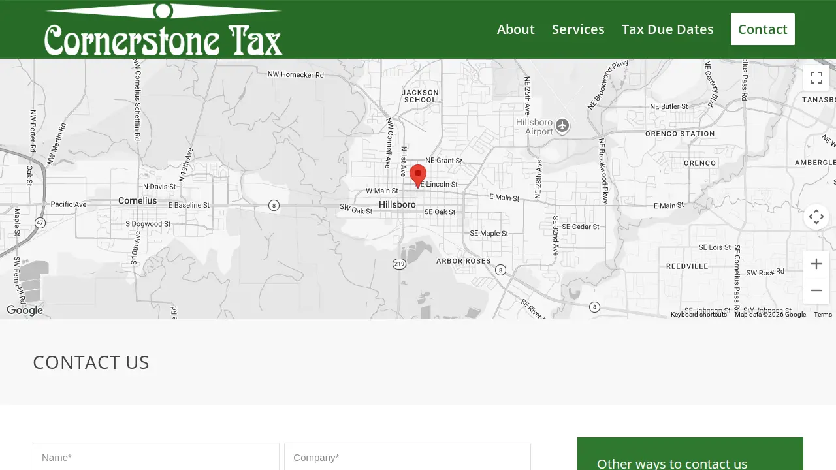Click the NE Butler St label
Screen dimensions: 836x470
pyautogui.click(x=669, y=106)
